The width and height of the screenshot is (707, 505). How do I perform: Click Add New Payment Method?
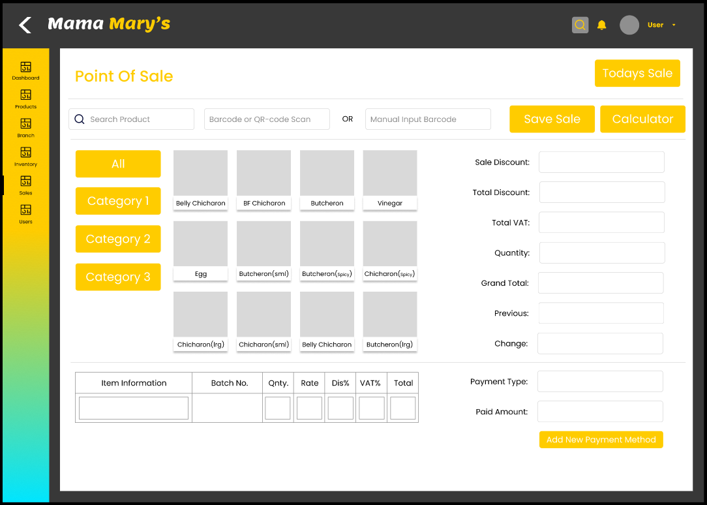pyautogui.click(x=601, y=440)
